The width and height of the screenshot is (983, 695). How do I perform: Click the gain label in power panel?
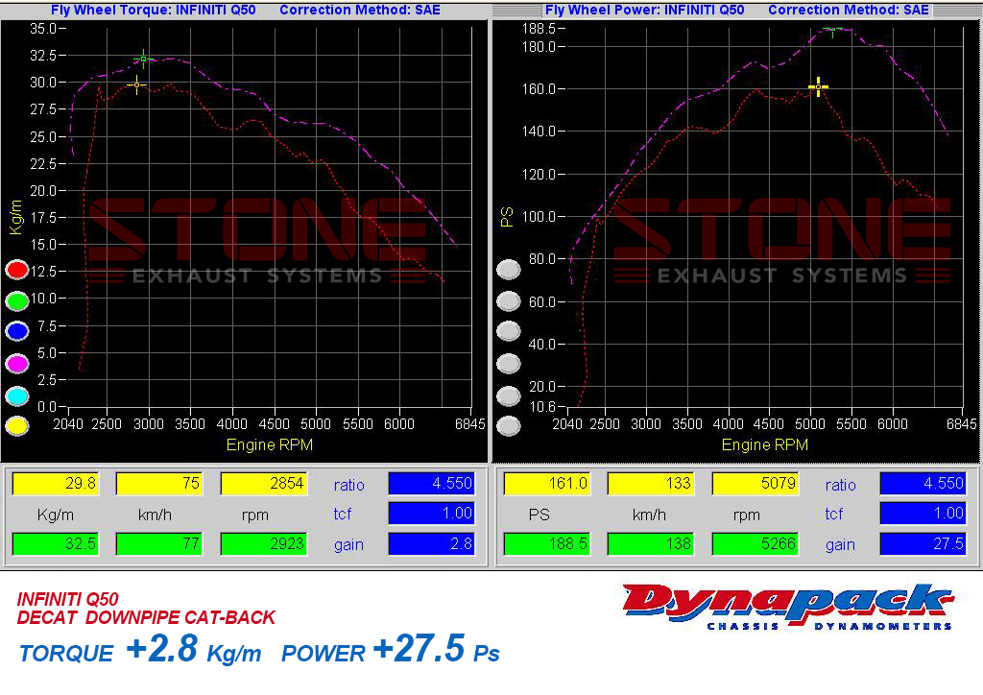pyautogui.click(x=840, y=544)
